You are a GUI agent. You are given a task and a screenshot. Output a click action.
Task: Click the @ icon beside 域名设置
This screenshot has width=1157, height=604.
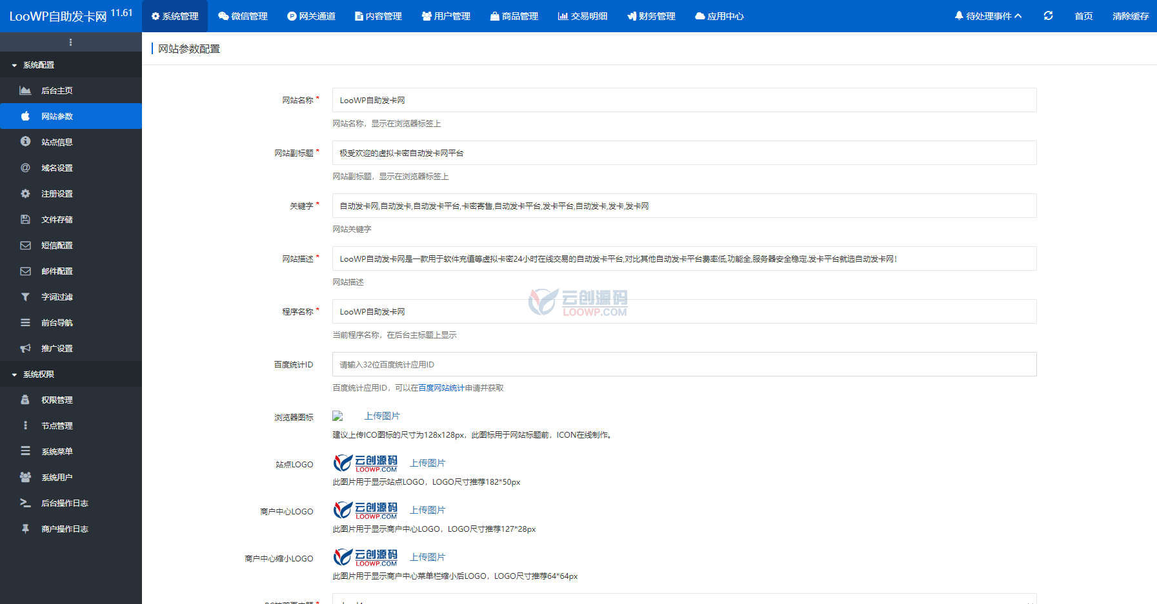click(25, 168)
